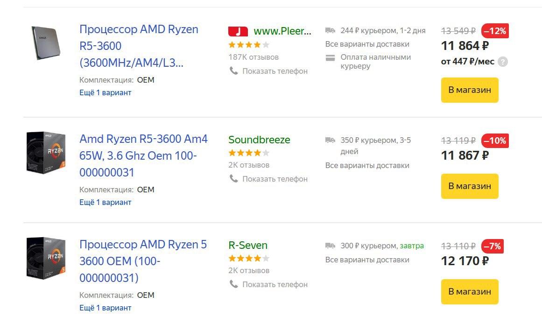Click the phone icon in the R-Seven offer
The image size is (542, 324).
tap(234, 284)
